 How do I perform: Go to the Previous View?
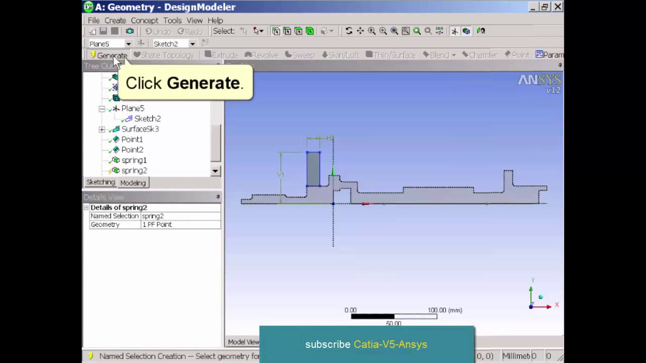(417, 31)
